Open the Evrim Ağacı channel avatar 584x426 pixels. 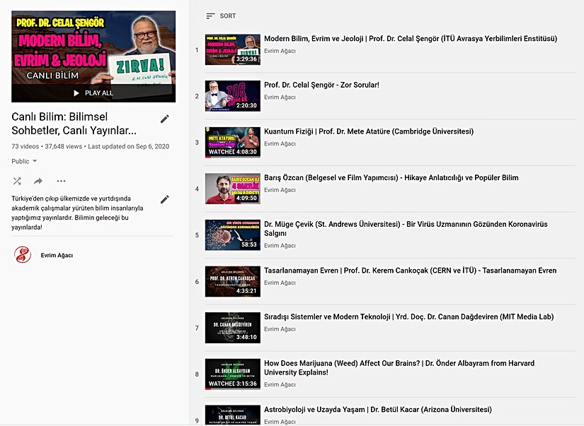23,255
